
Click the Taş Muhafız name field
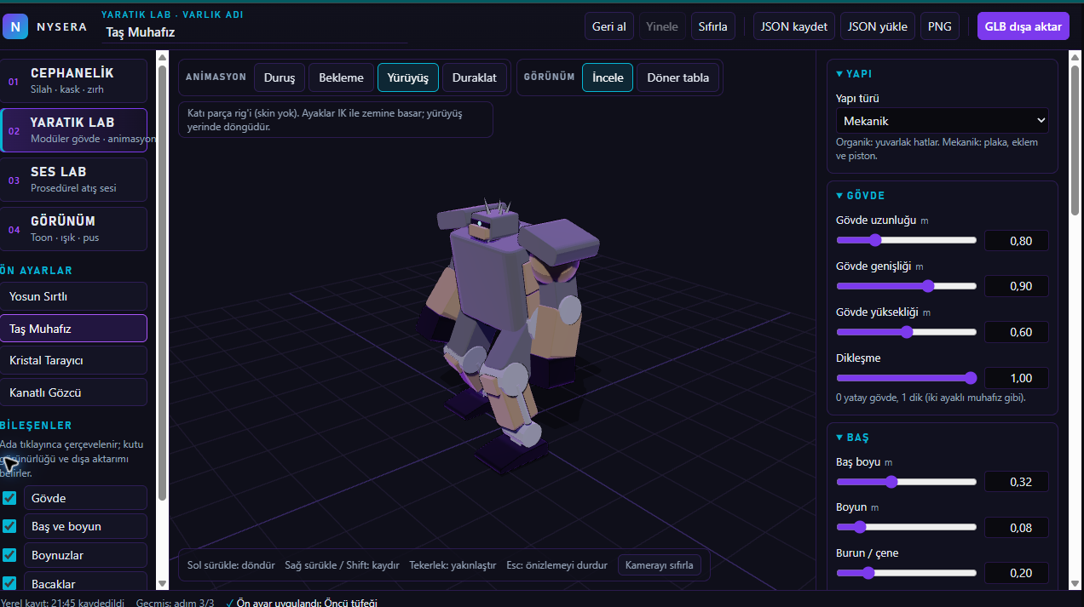(x=254, y=32)
